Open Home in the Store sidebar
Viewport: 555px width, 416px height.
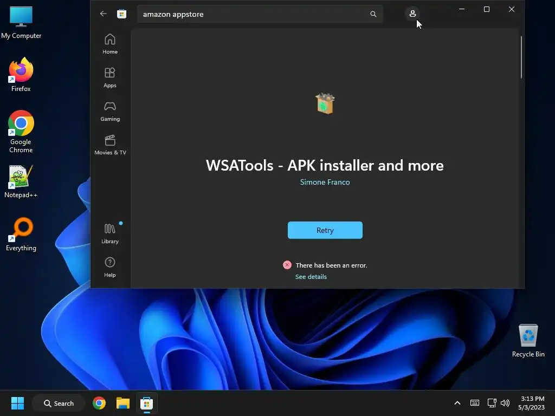coord(110,44)
